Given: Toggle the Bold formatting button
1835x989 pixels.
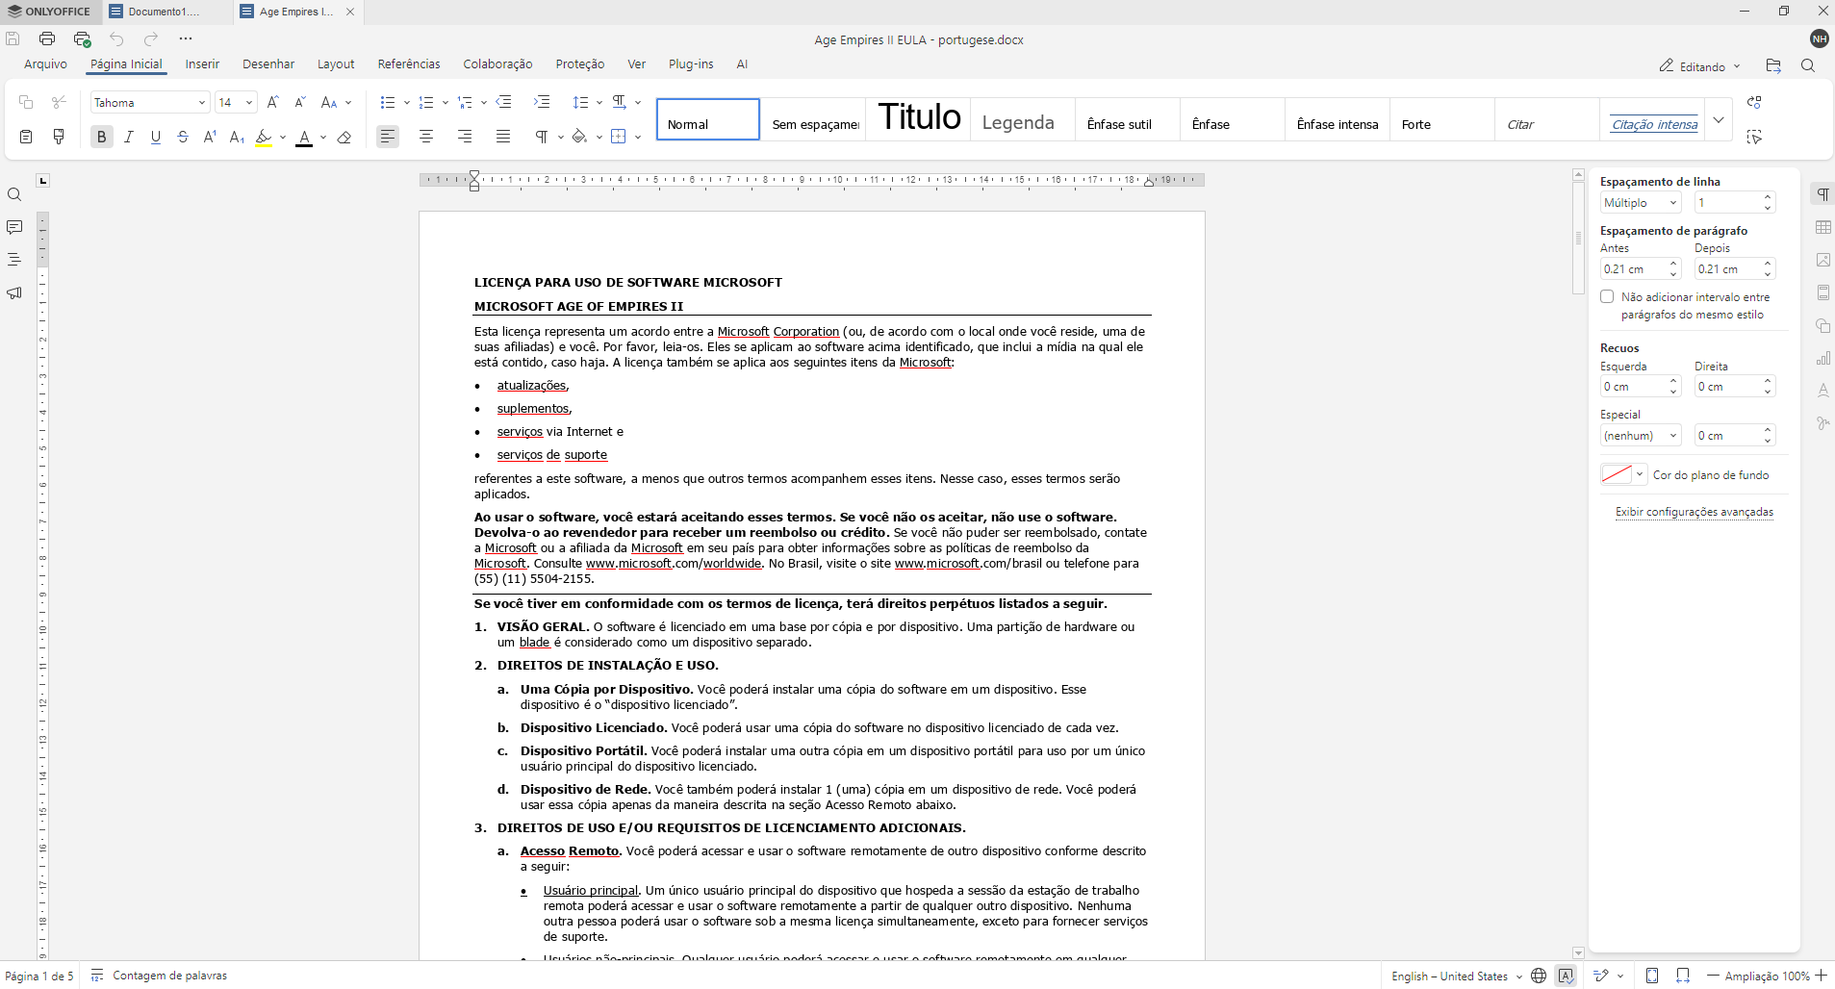Looking at the screenshot, I should pyautogui.click(x=101, y=137).
